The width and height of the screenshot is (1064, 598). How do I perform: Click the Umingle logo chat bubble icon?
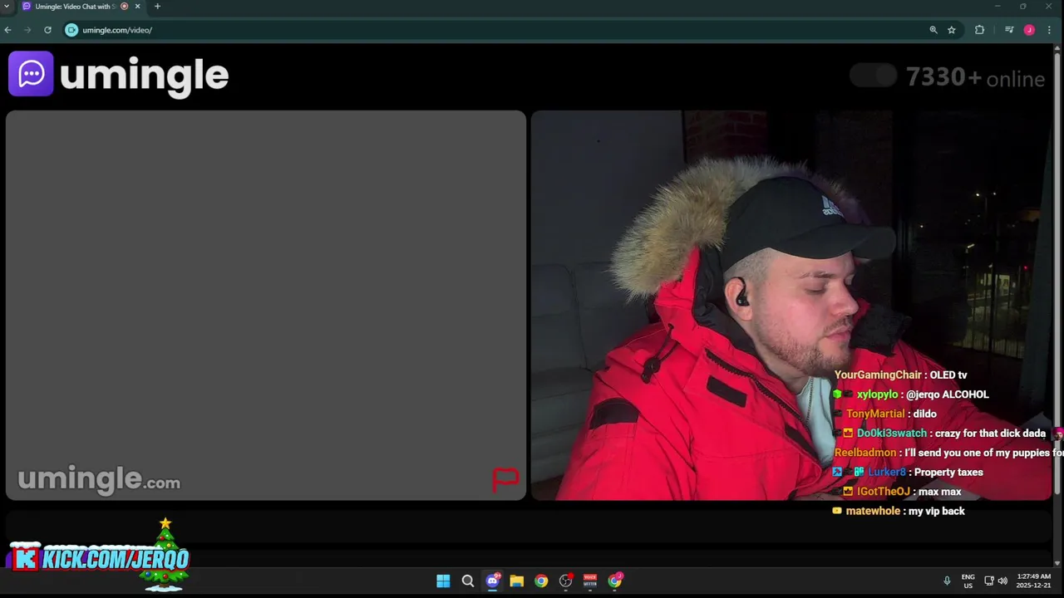(x=31, y=74)
